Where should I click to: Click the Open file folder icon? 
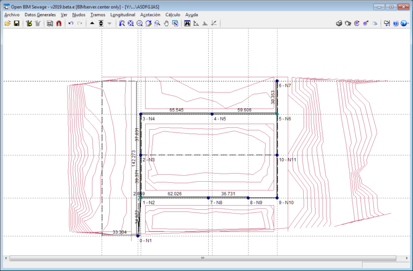click(x=8, y=24)
